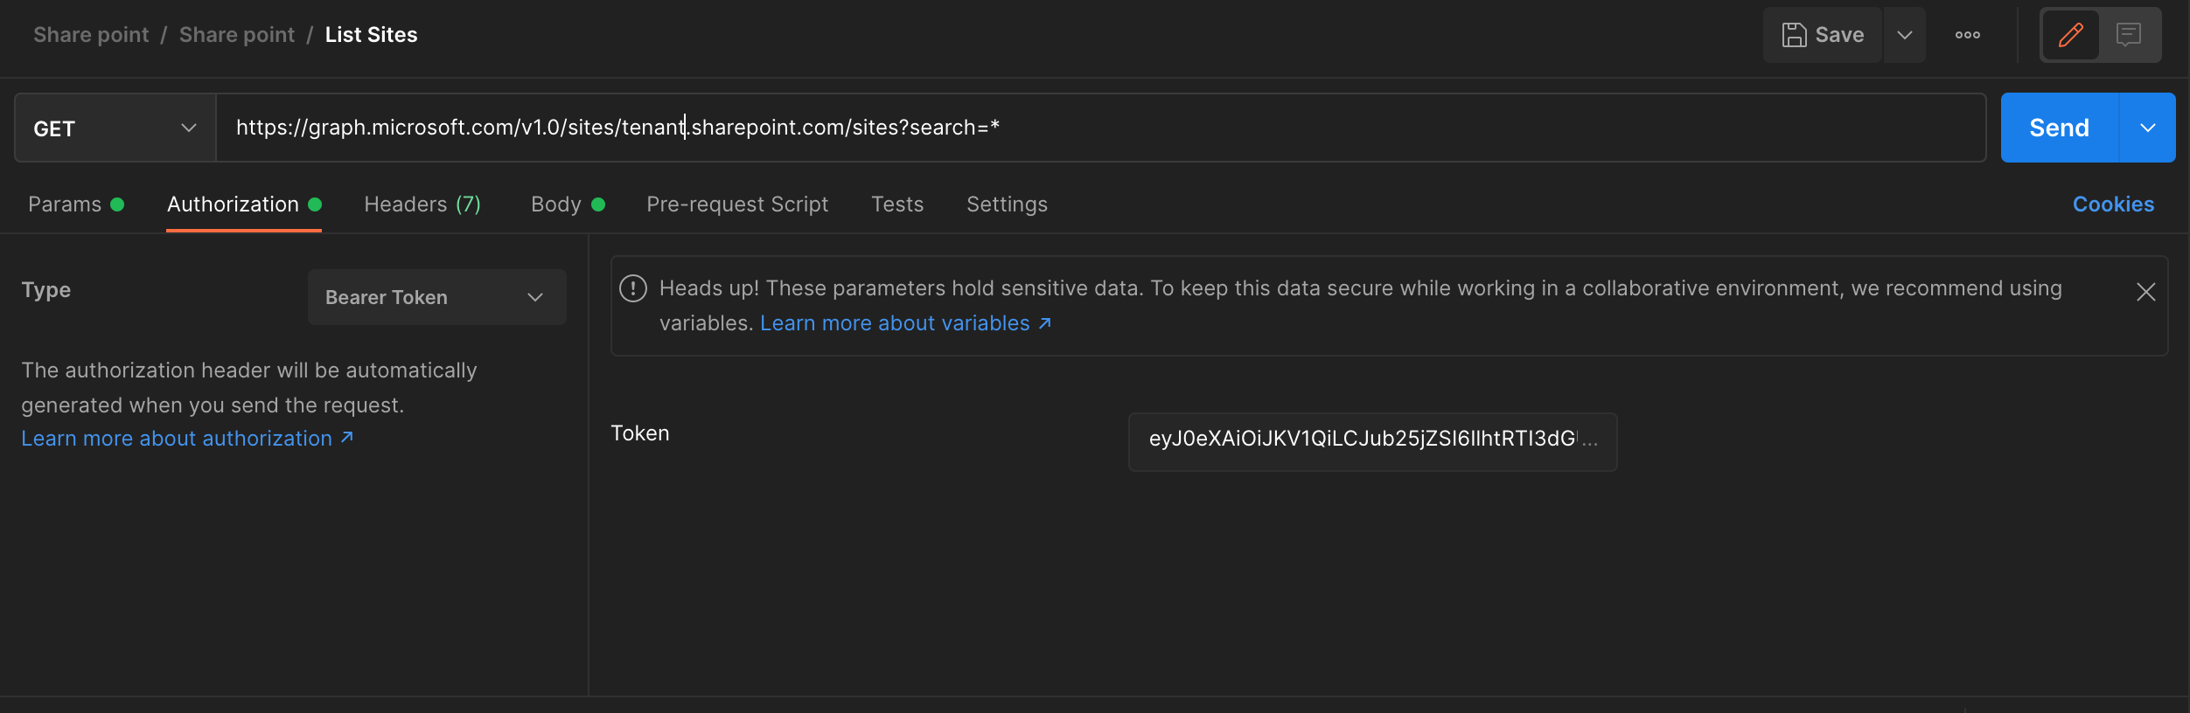Switch to edit mode with the pencil icon
Screen dimensions: 2190x713
click(x=2070, y=35)
